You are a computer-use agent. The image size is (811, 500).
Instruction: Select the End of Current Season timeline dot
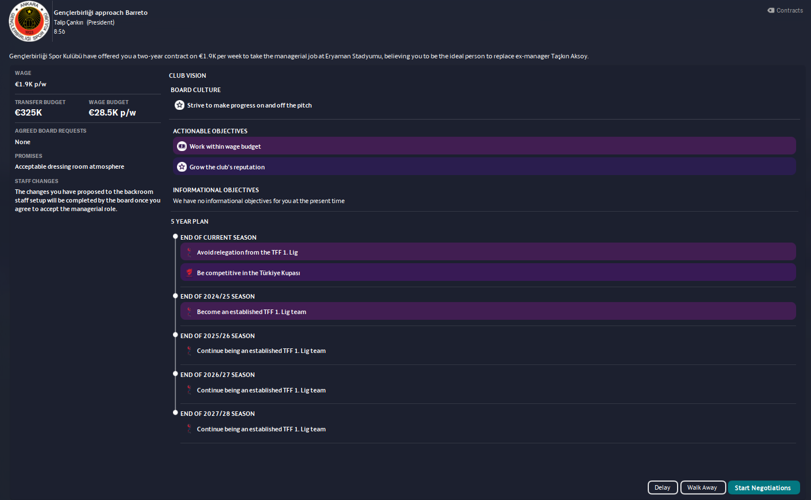pos(175,236)
